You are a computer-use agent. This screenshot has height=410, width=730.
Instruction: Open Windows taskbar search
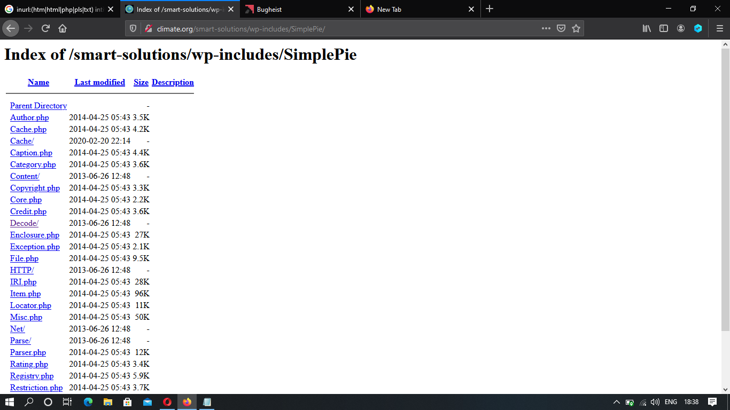[x=29, y=402]
